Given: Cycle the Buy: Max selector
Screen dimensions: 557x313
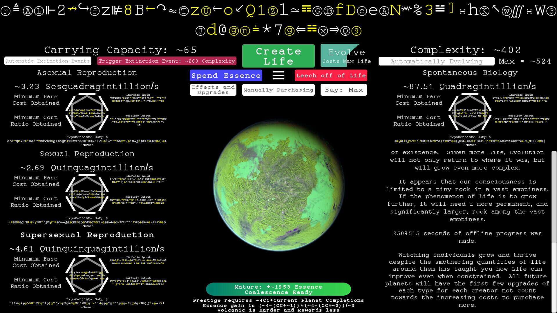Looking at the screenshot, I should pos(343,90).
